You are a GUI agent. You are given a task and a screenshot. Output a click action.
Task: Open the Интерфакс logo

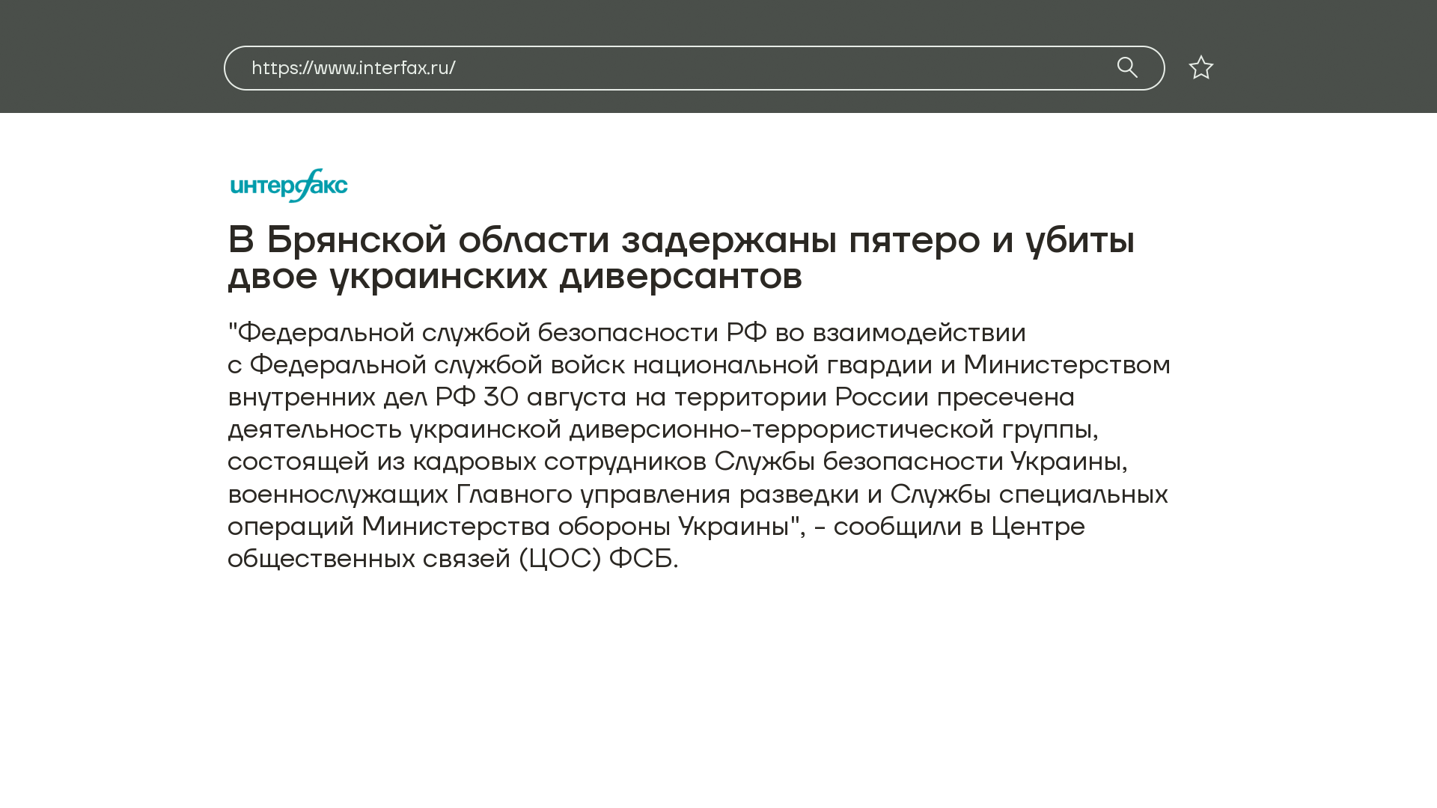click(289, 186)
